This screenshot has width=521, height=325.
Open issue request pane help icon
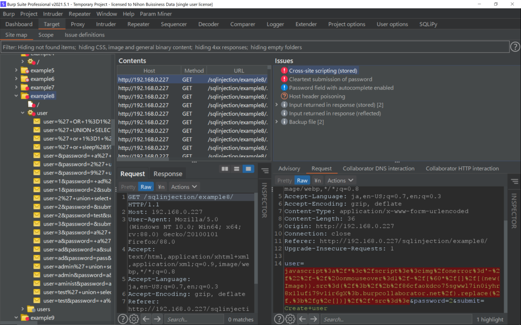(x=279, y=319)
